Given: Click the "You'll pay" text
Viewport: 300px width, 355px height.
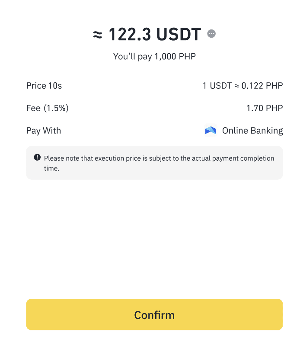Looking at the screenshot, I should pyautogui.click(x=133, y=57).
